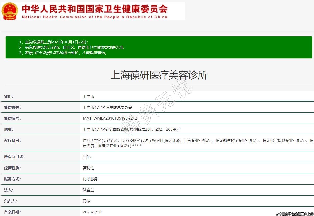Click the 备案编号 value MA1FWMLA231010519D2212
Screen dimensions: 314x216
[x=110, y=118]
